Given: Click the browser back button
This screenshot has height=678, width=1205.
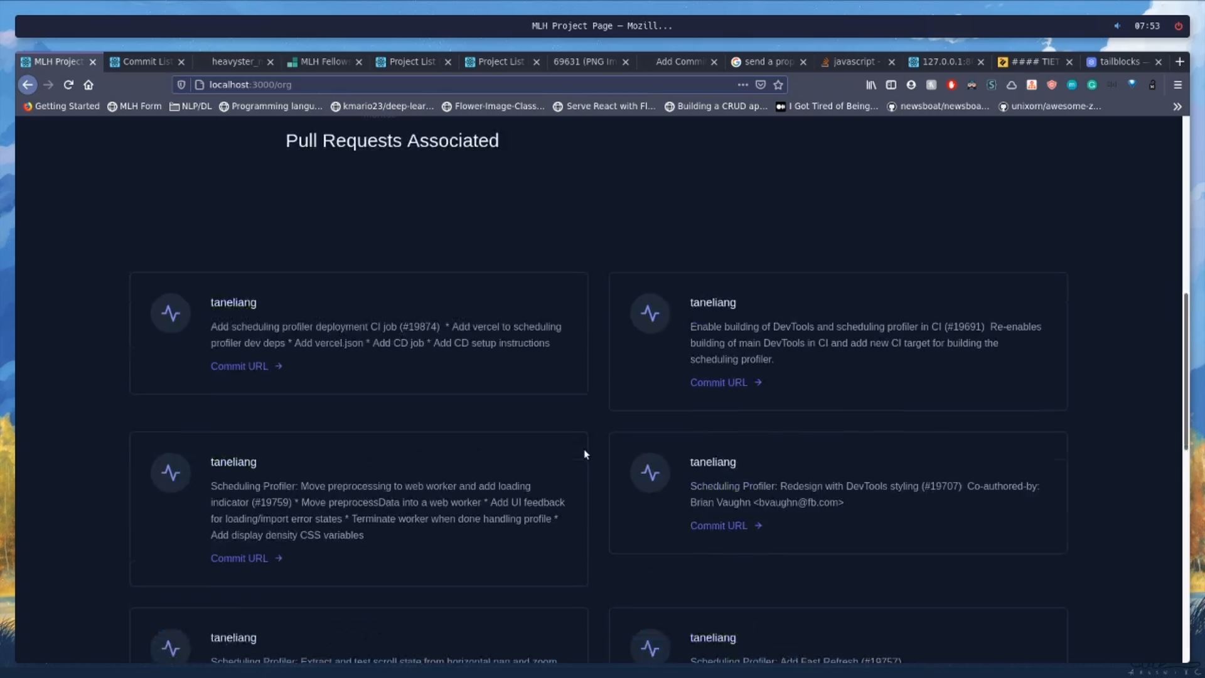Looking at the screenshot, I should (x=28, y=85).
